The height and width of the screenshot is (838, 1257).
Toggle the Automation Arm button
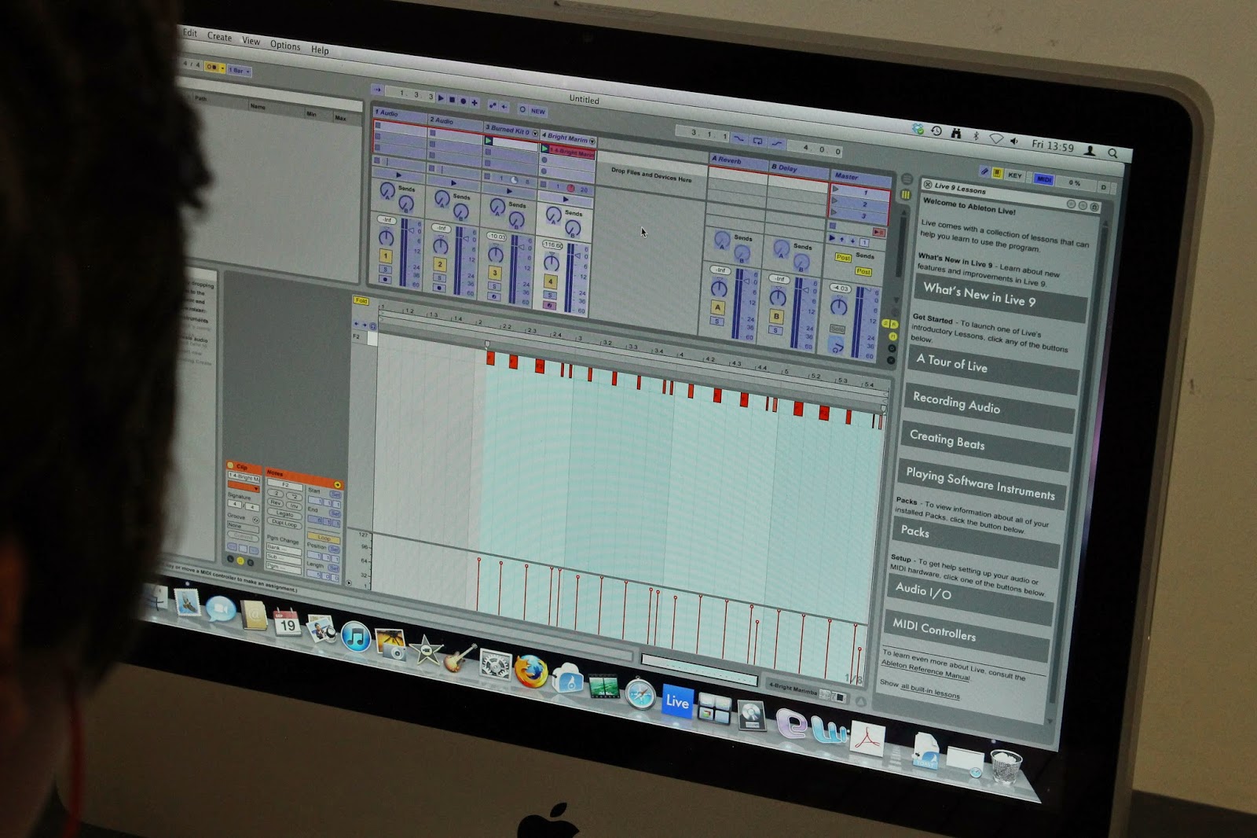coord(493,105)
